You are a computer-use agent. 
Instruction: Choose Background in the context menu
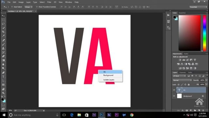(x=110, y=75)
